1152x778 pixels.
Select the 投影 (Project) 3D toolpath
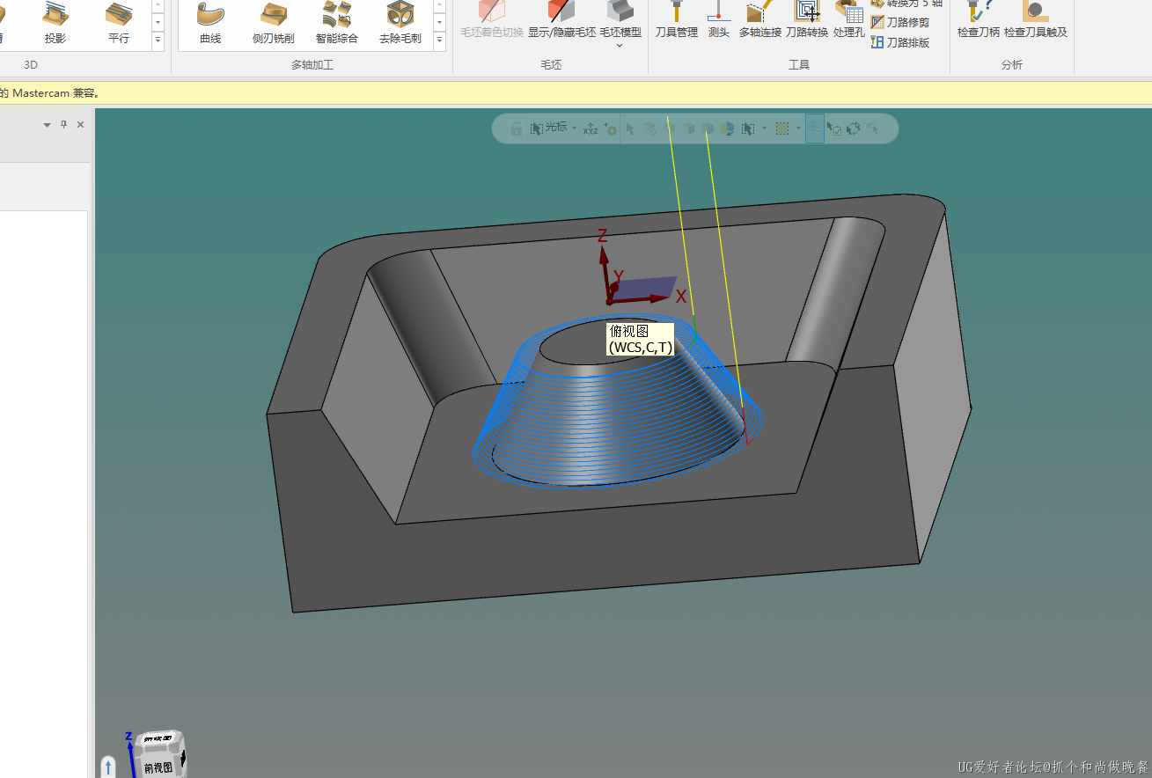coord(55,22)
